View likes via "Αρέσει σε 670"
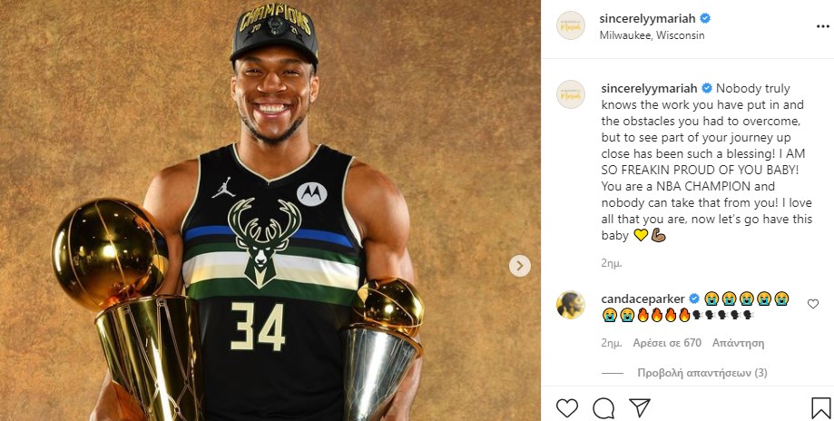 coord(667,343)
